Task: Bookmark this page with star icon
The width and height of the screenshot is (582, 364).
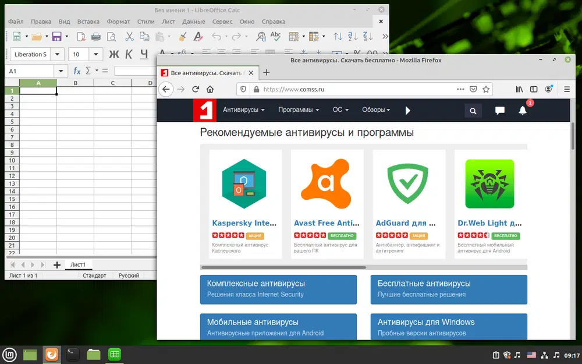Action: 486,89
